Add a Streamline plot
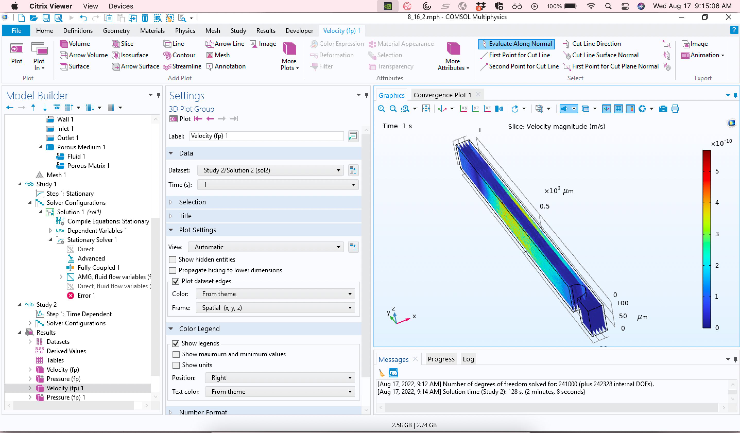Viewport: 740px width, 433px height. pos(182,67)
